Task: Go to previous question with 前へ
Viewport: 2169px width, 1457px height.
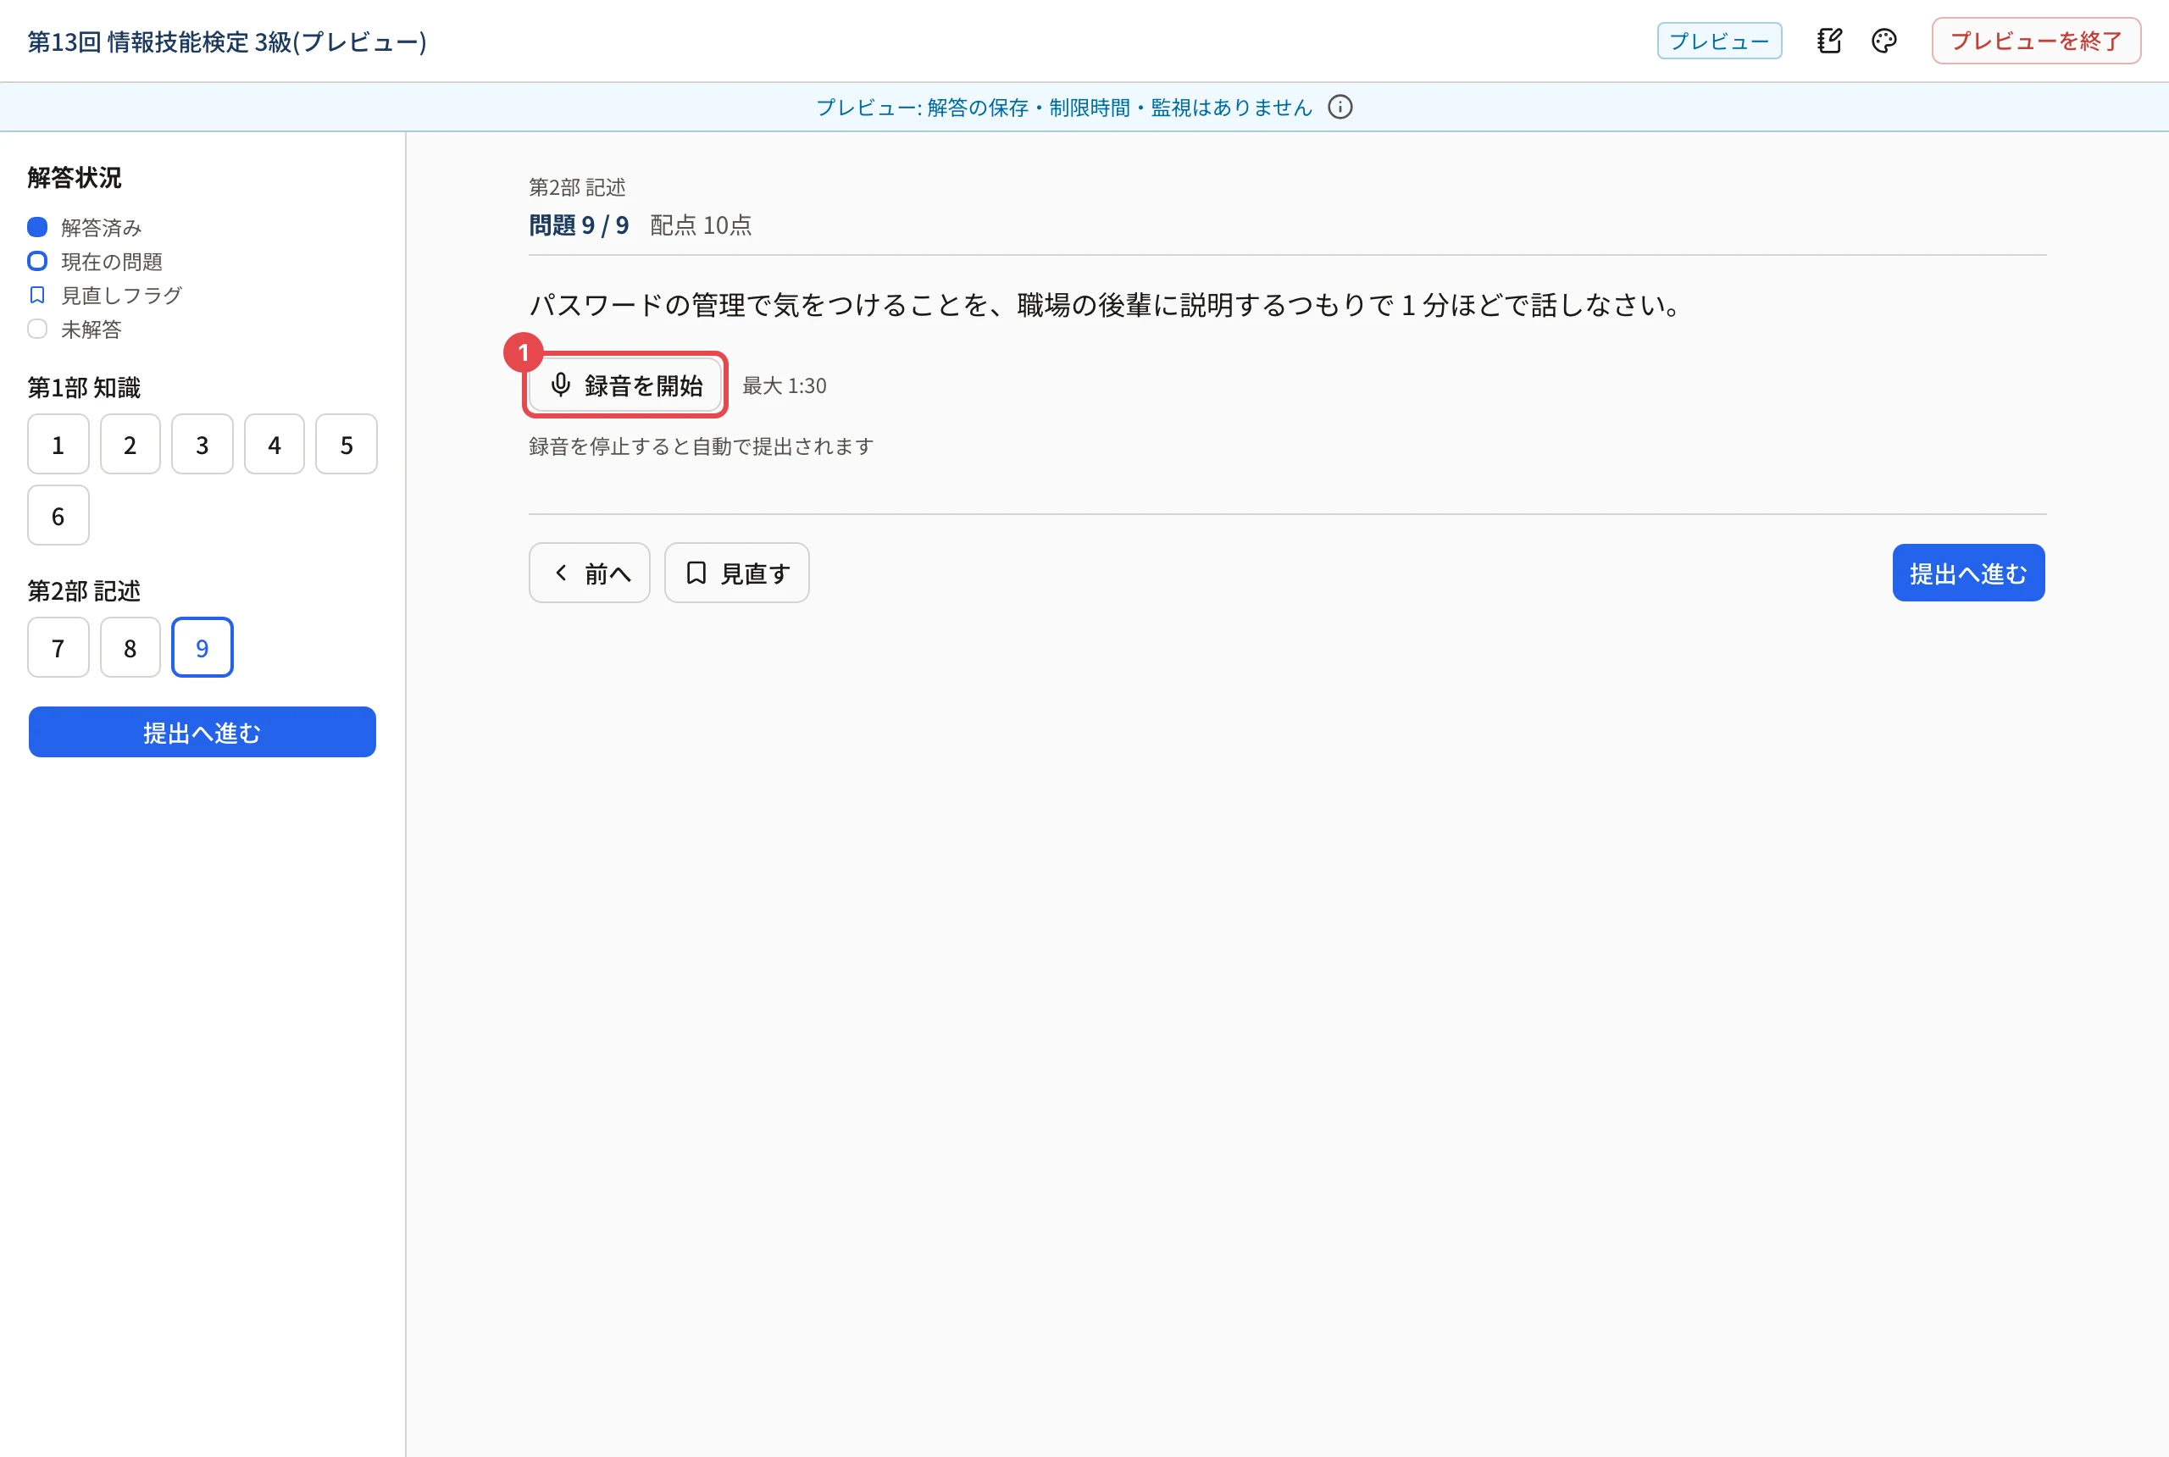Action: tap(589, 573)
